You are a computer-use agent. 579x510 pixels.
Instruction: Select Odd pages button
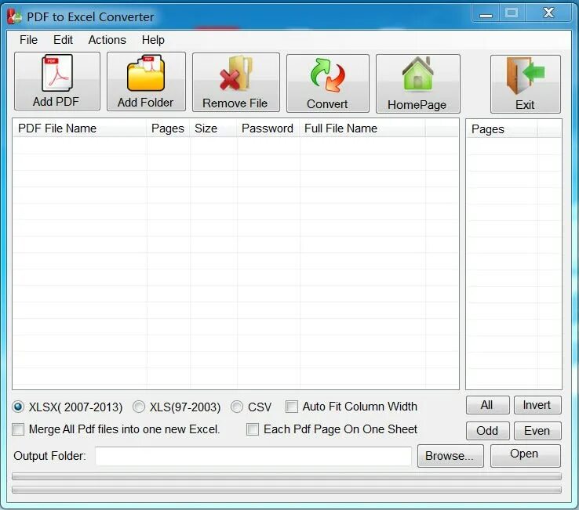pos(487,431)
